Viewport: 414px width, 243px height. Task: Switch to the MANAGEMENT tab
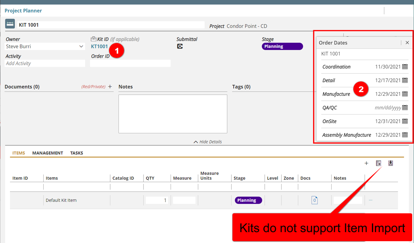click(x=48, y=153)
